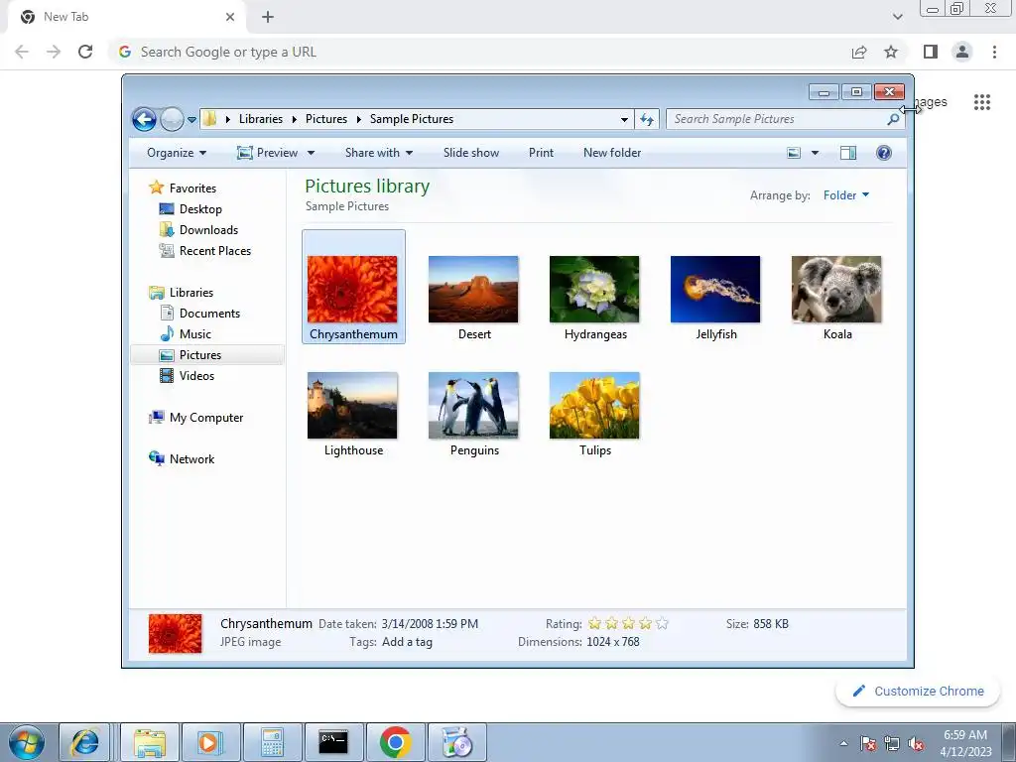Open the Arrange by Folder dropdown
Screen dimensions: 1016x762
point(846,195)
